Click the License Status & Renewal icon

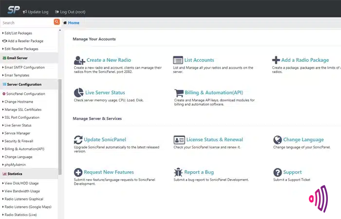pos(178,140)
